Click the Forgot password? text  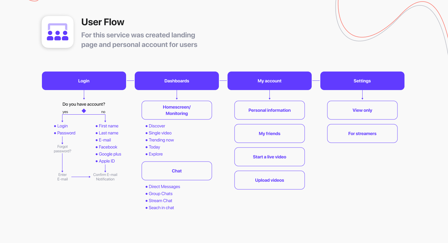[x=62, y=149]
